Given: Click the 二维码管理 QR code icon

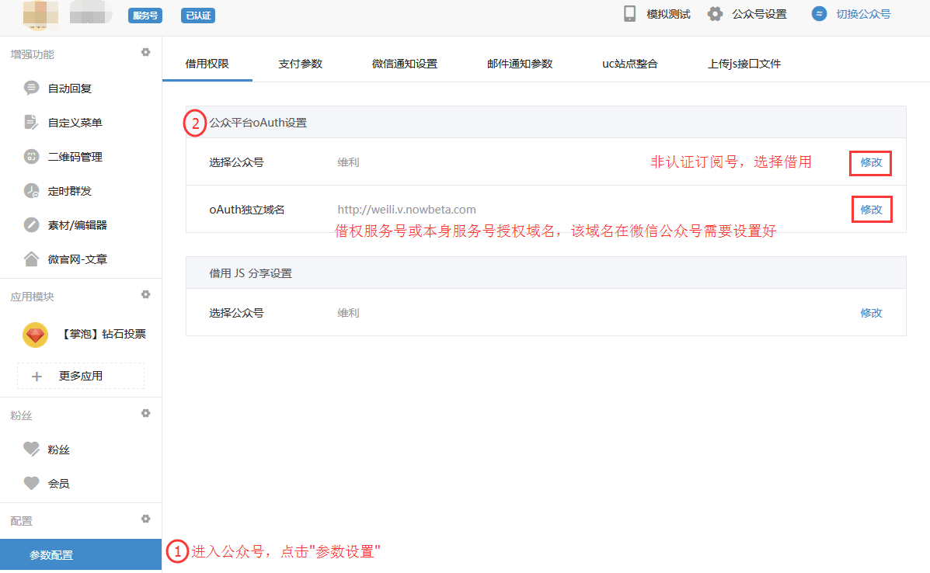Looking at the screenshot, I should tap(31, 156).
